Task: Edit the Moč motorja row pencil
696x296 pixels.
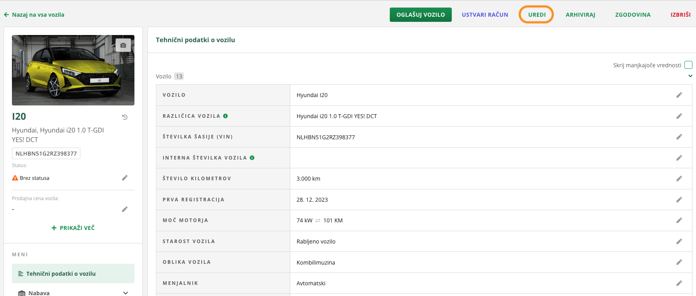Action: (x=679, y=220)
